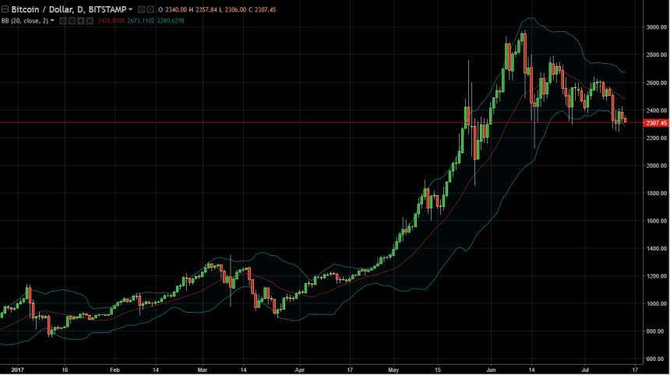Click the Mar label on time axis

(x=202, y=370)
